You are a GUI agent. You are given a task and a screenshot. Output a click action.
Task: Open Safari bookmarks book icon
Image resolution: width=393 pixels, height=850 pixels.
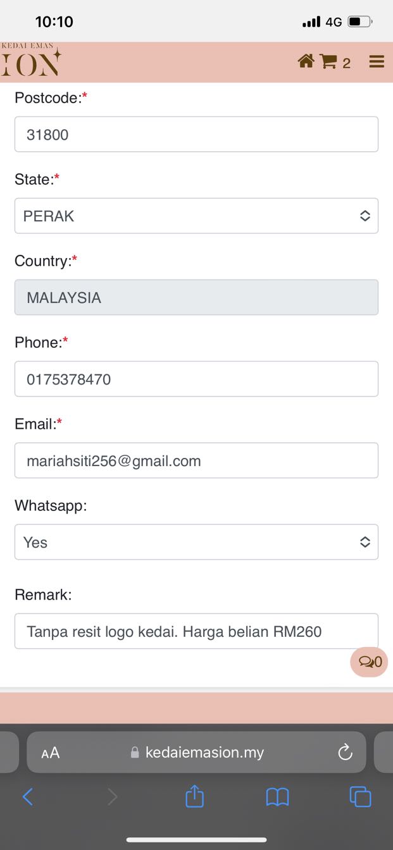(277, 797)
